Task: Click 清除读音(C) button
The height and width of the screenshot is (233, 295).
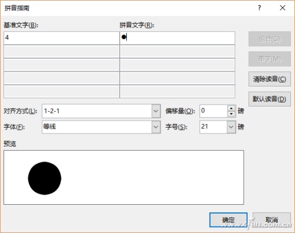Action: [270, 79]
